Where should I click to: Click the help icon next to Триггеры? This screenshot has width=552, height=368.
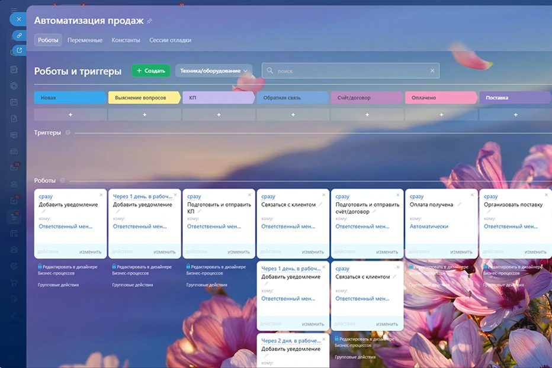coord(68,133)
